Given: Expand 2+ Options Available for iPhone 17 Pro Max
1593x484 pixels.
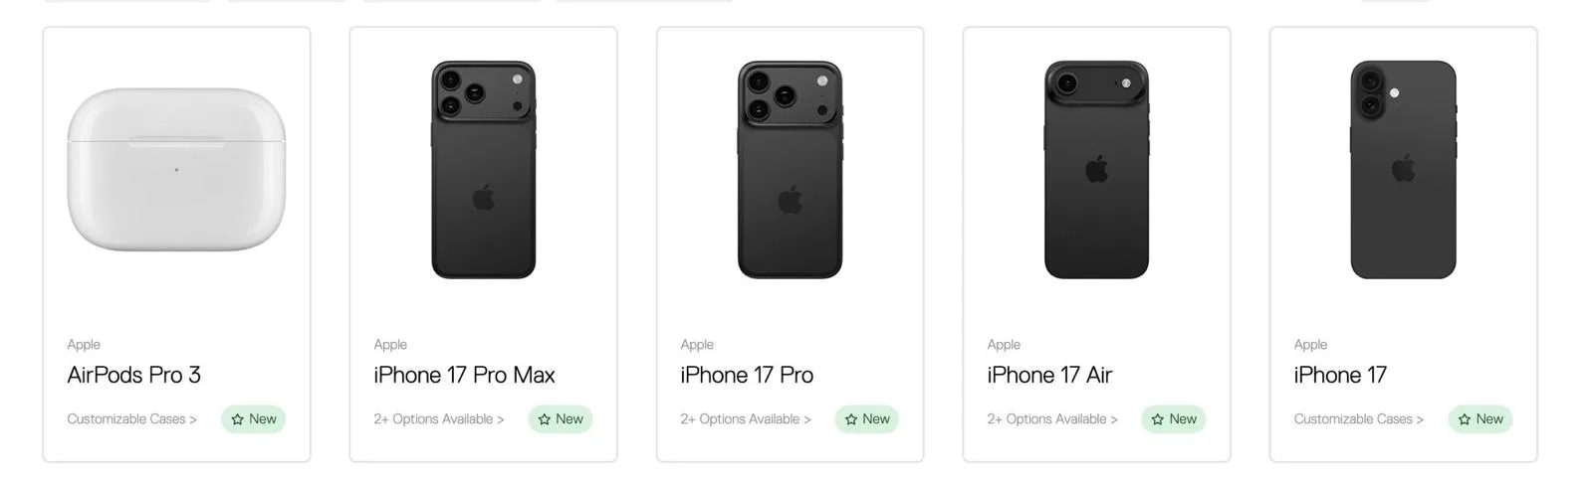Looking at the screenshot, I should pos(438,419).
